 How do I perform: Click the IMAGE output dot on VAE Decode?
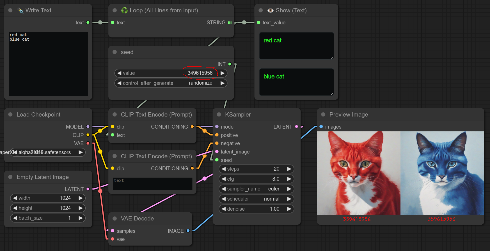pos(188,231)
